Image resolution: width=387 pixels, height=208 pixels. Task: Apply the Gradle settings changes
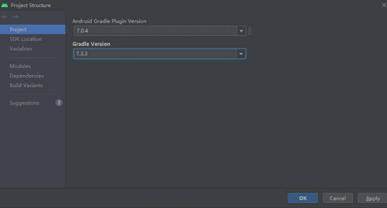373,198
